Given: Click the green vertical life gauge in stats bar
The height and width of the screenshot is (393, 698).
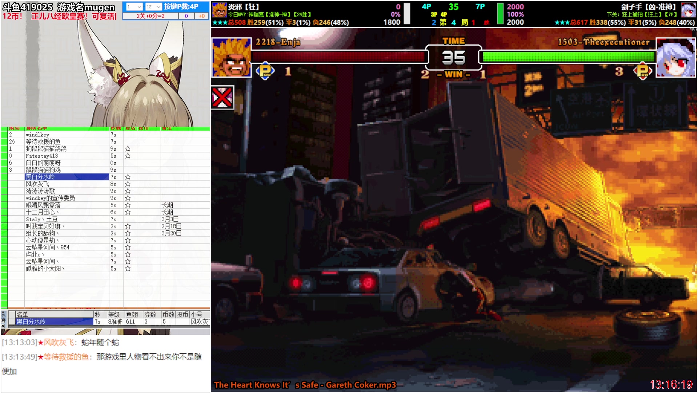Looking at the screenshot, I should pyautogui.click(x=500, y=14).
